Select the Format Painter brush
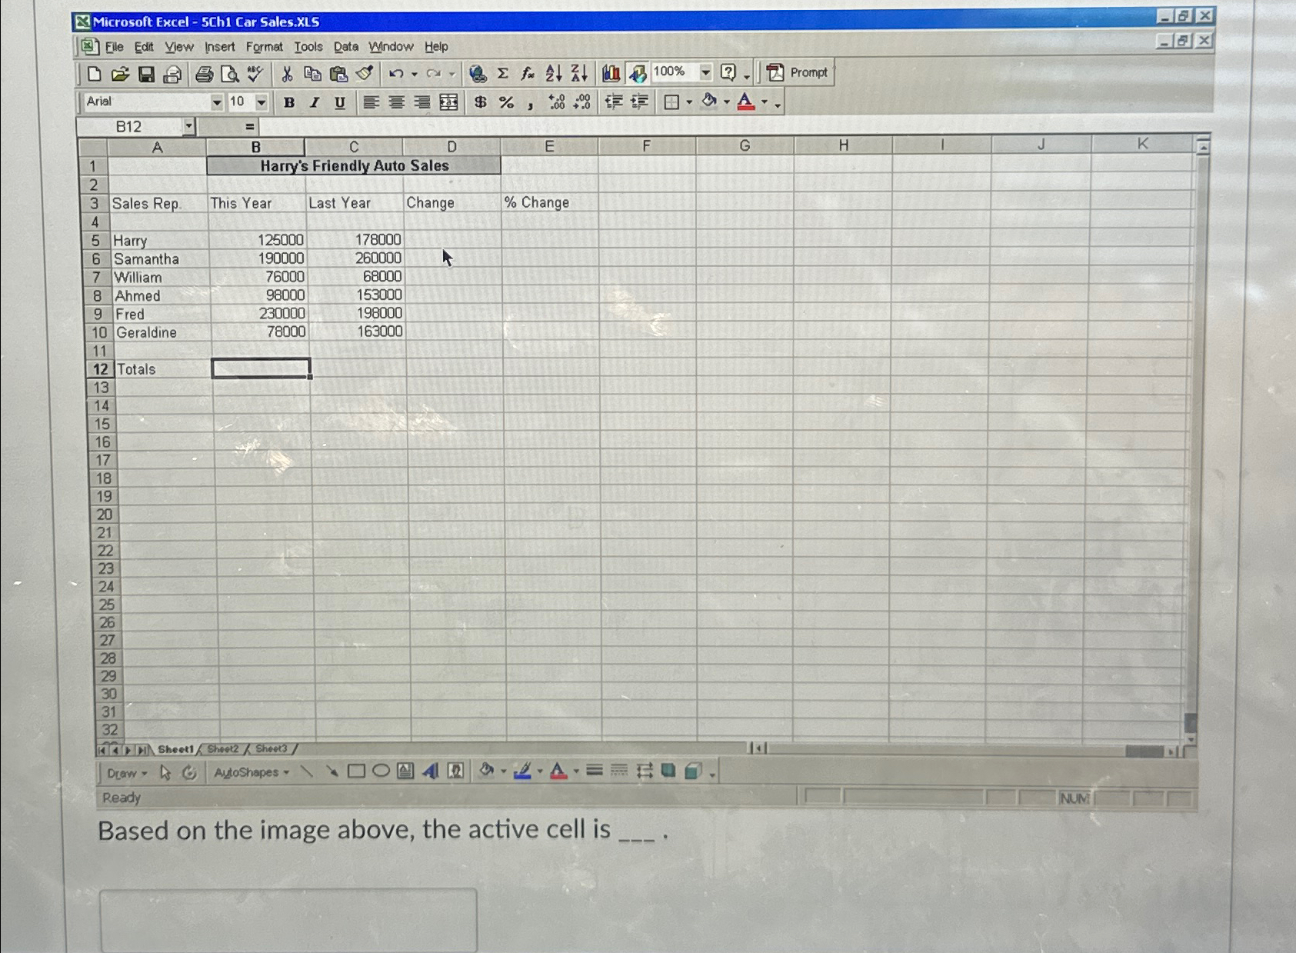 tap(365, 74)
